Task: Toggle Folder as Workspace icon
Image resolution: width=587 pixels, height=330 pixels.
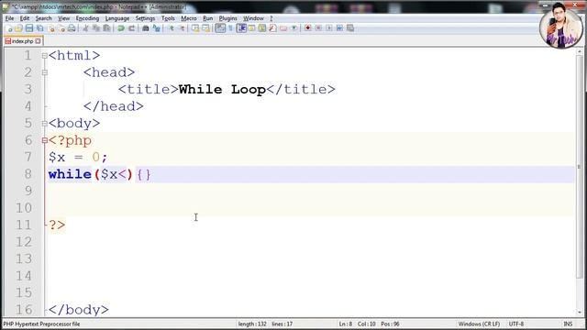Action: 283,28
